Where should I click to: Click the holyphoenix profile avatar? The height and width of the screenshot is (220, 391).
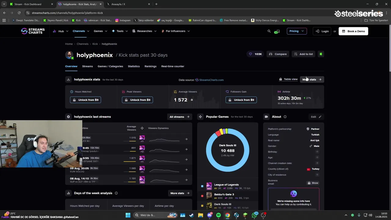[69, 55]
